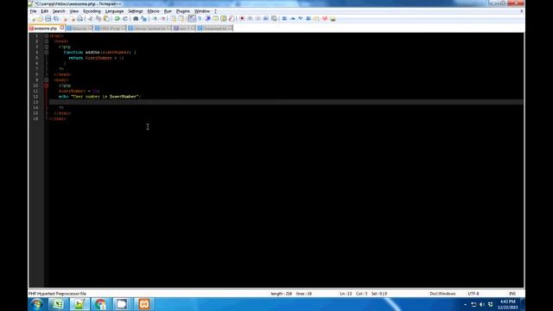Collapse the head fold on line 2
The height and width of the screenshot is (311, 553).
coord(46,41)
